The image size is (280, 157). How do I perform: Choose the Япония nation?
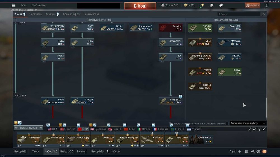tap(115, 129)
